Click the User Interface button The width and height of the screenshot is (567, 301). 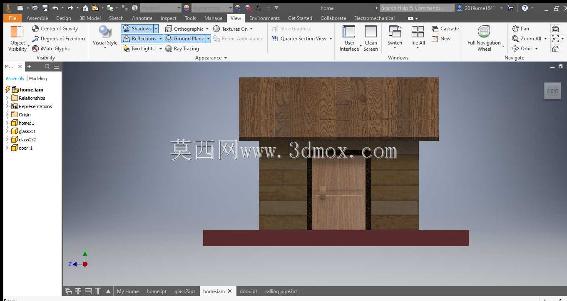tap(349, 38)
